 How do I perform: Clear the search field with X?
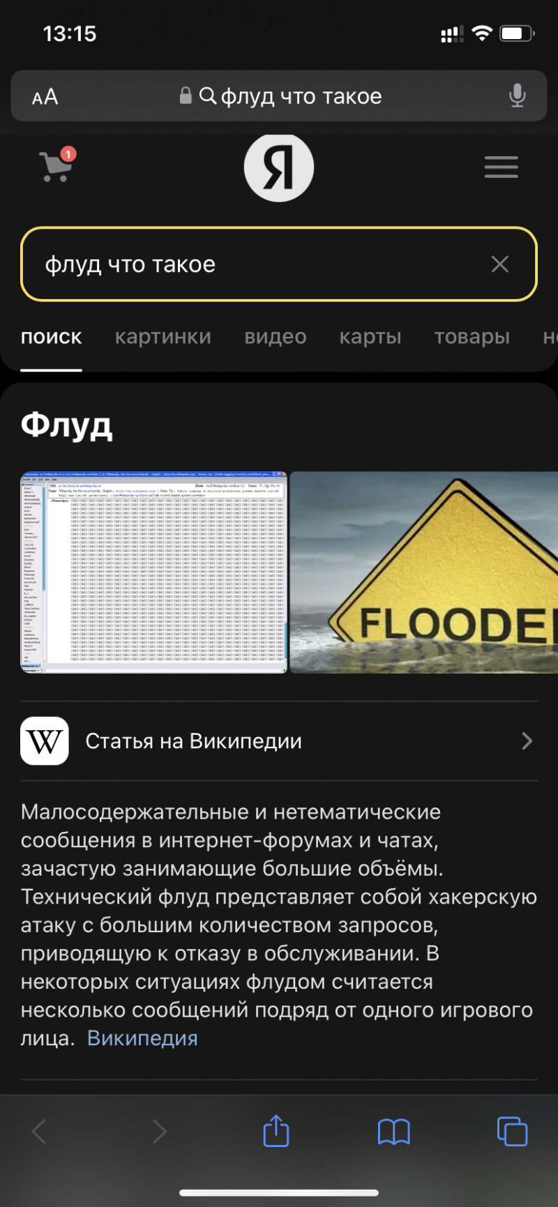click(x=499, y=264)
